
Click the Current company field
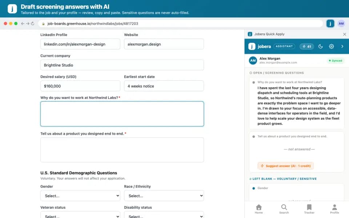coord(122,65)
